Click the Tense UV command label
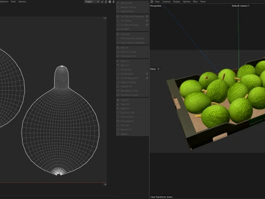Image resolution: width=265 pixels, height=199 pixels. [125, 125]
